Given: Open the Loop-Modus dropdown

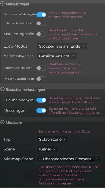Looking at the screenshot, I should pyautogui.click(x=62, y=46).
